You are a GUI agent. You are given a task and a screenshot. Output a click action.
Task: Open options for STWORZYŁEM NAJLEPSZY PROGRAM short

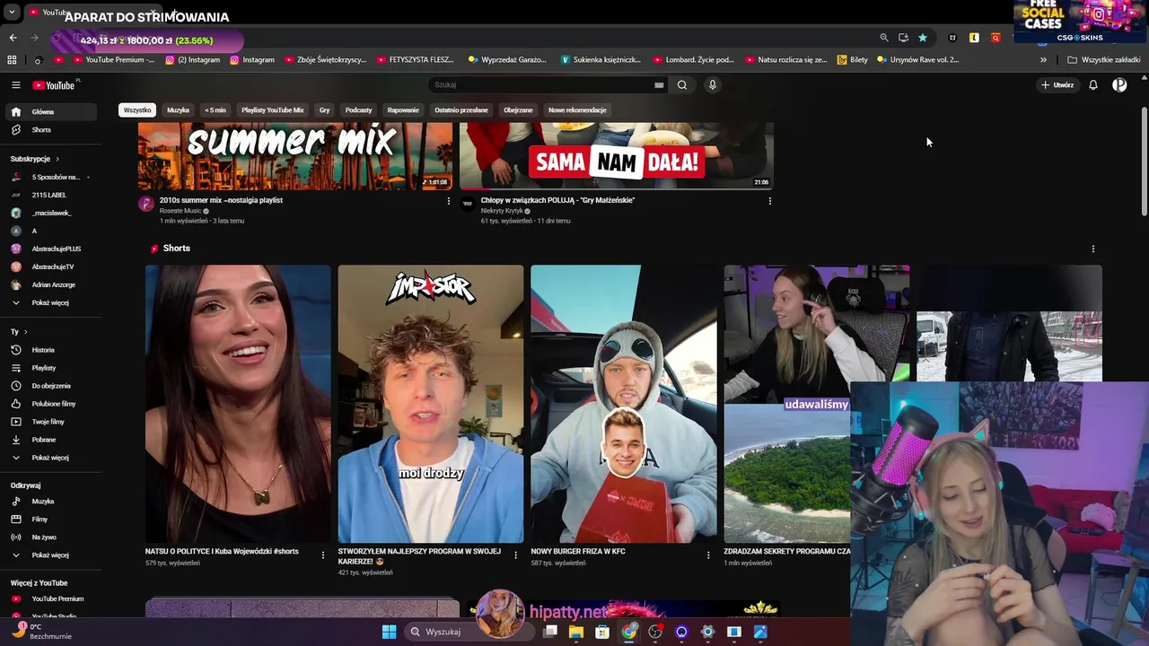tap(515, 555)
